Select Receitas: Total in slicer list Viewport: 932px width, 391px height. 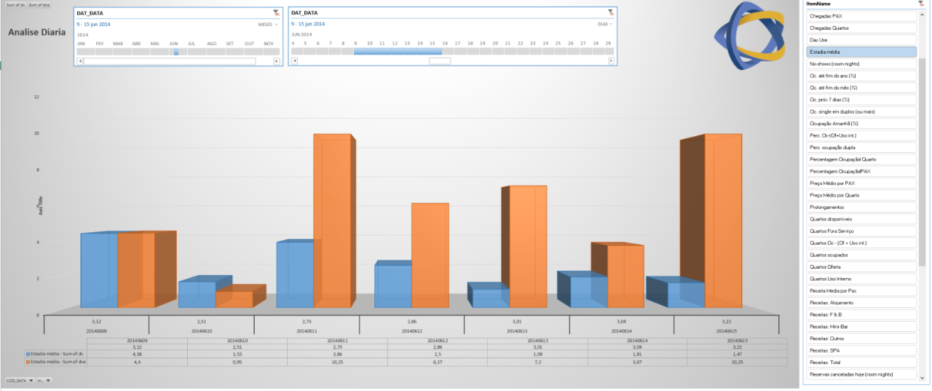pyautogui.click(x=861, y=362)
